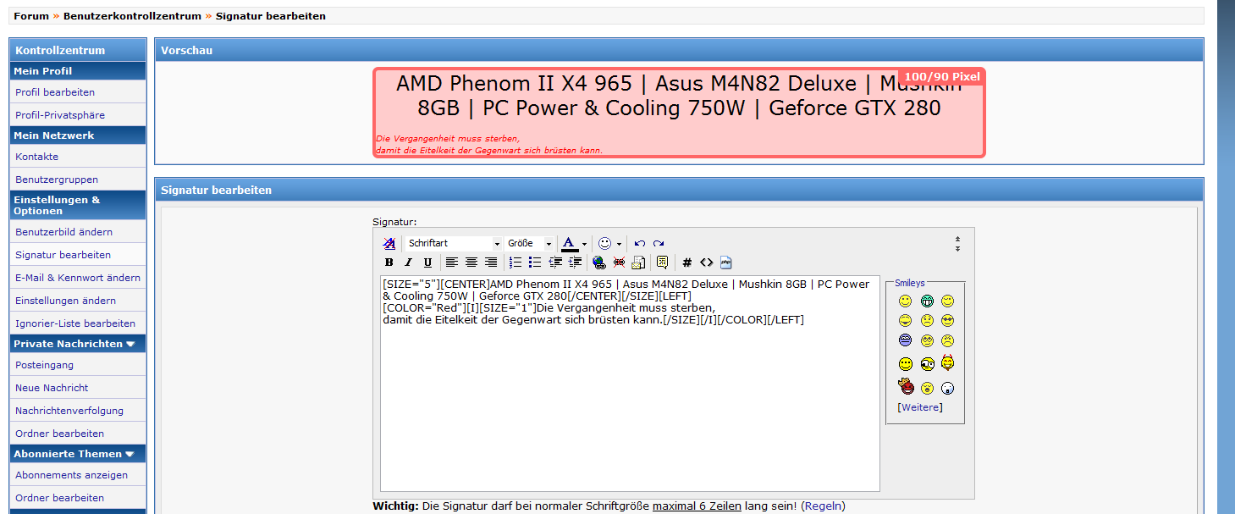1235x514 pixels.
Task: Select Signatur bearbeiten in sidebar
Action: point(63,255)
